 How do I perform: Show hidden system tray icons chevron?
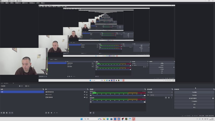click(197, 119)
